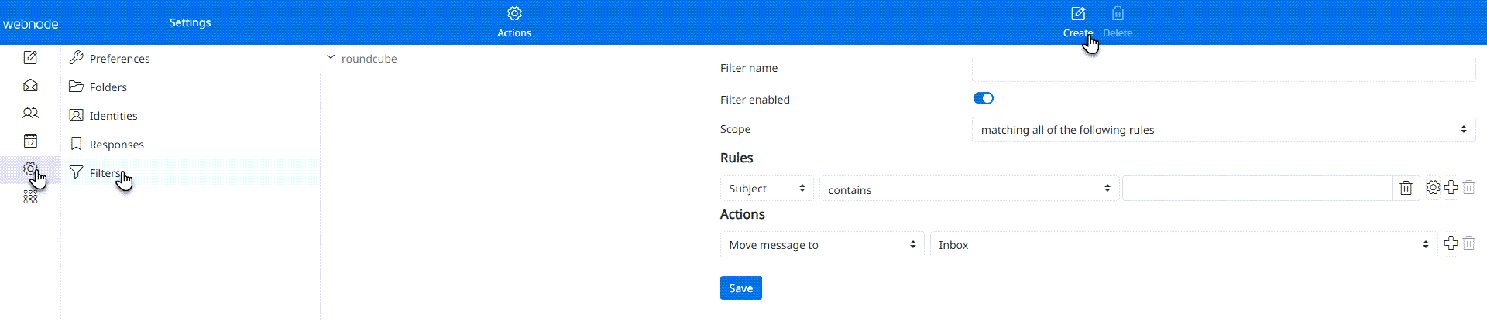Add a new rule with plus icon
This screenshot has height=320, width=1487.
tap(1451, 188)
